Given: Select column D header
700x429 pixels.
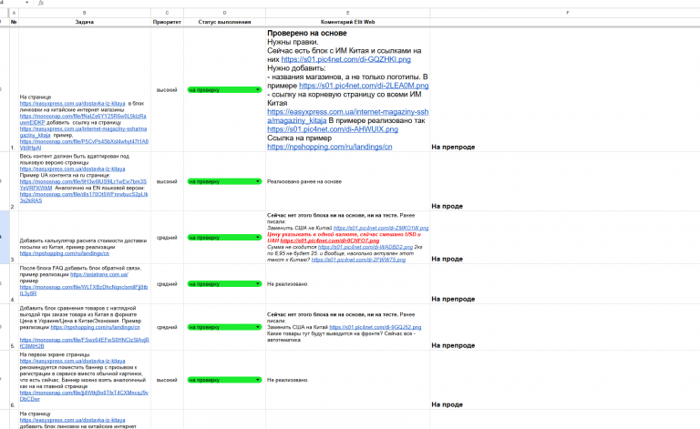Looking at the screenshot, I should (224, 13).
